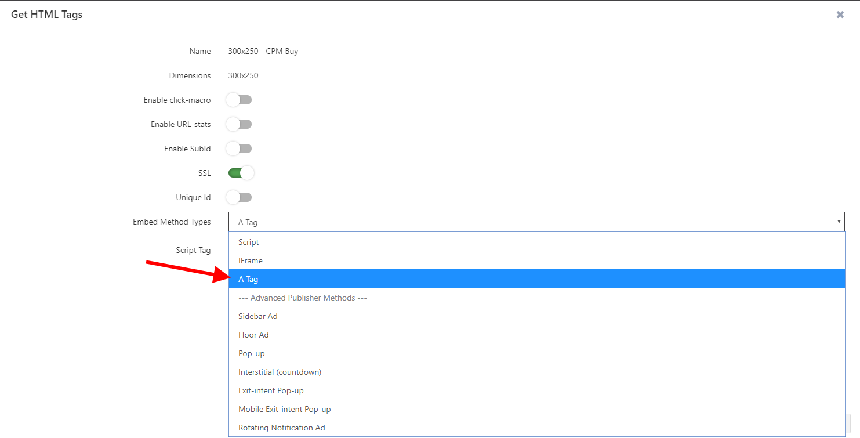Toggle Enable click-macro switch
The image size is (860, 438).
239,100
